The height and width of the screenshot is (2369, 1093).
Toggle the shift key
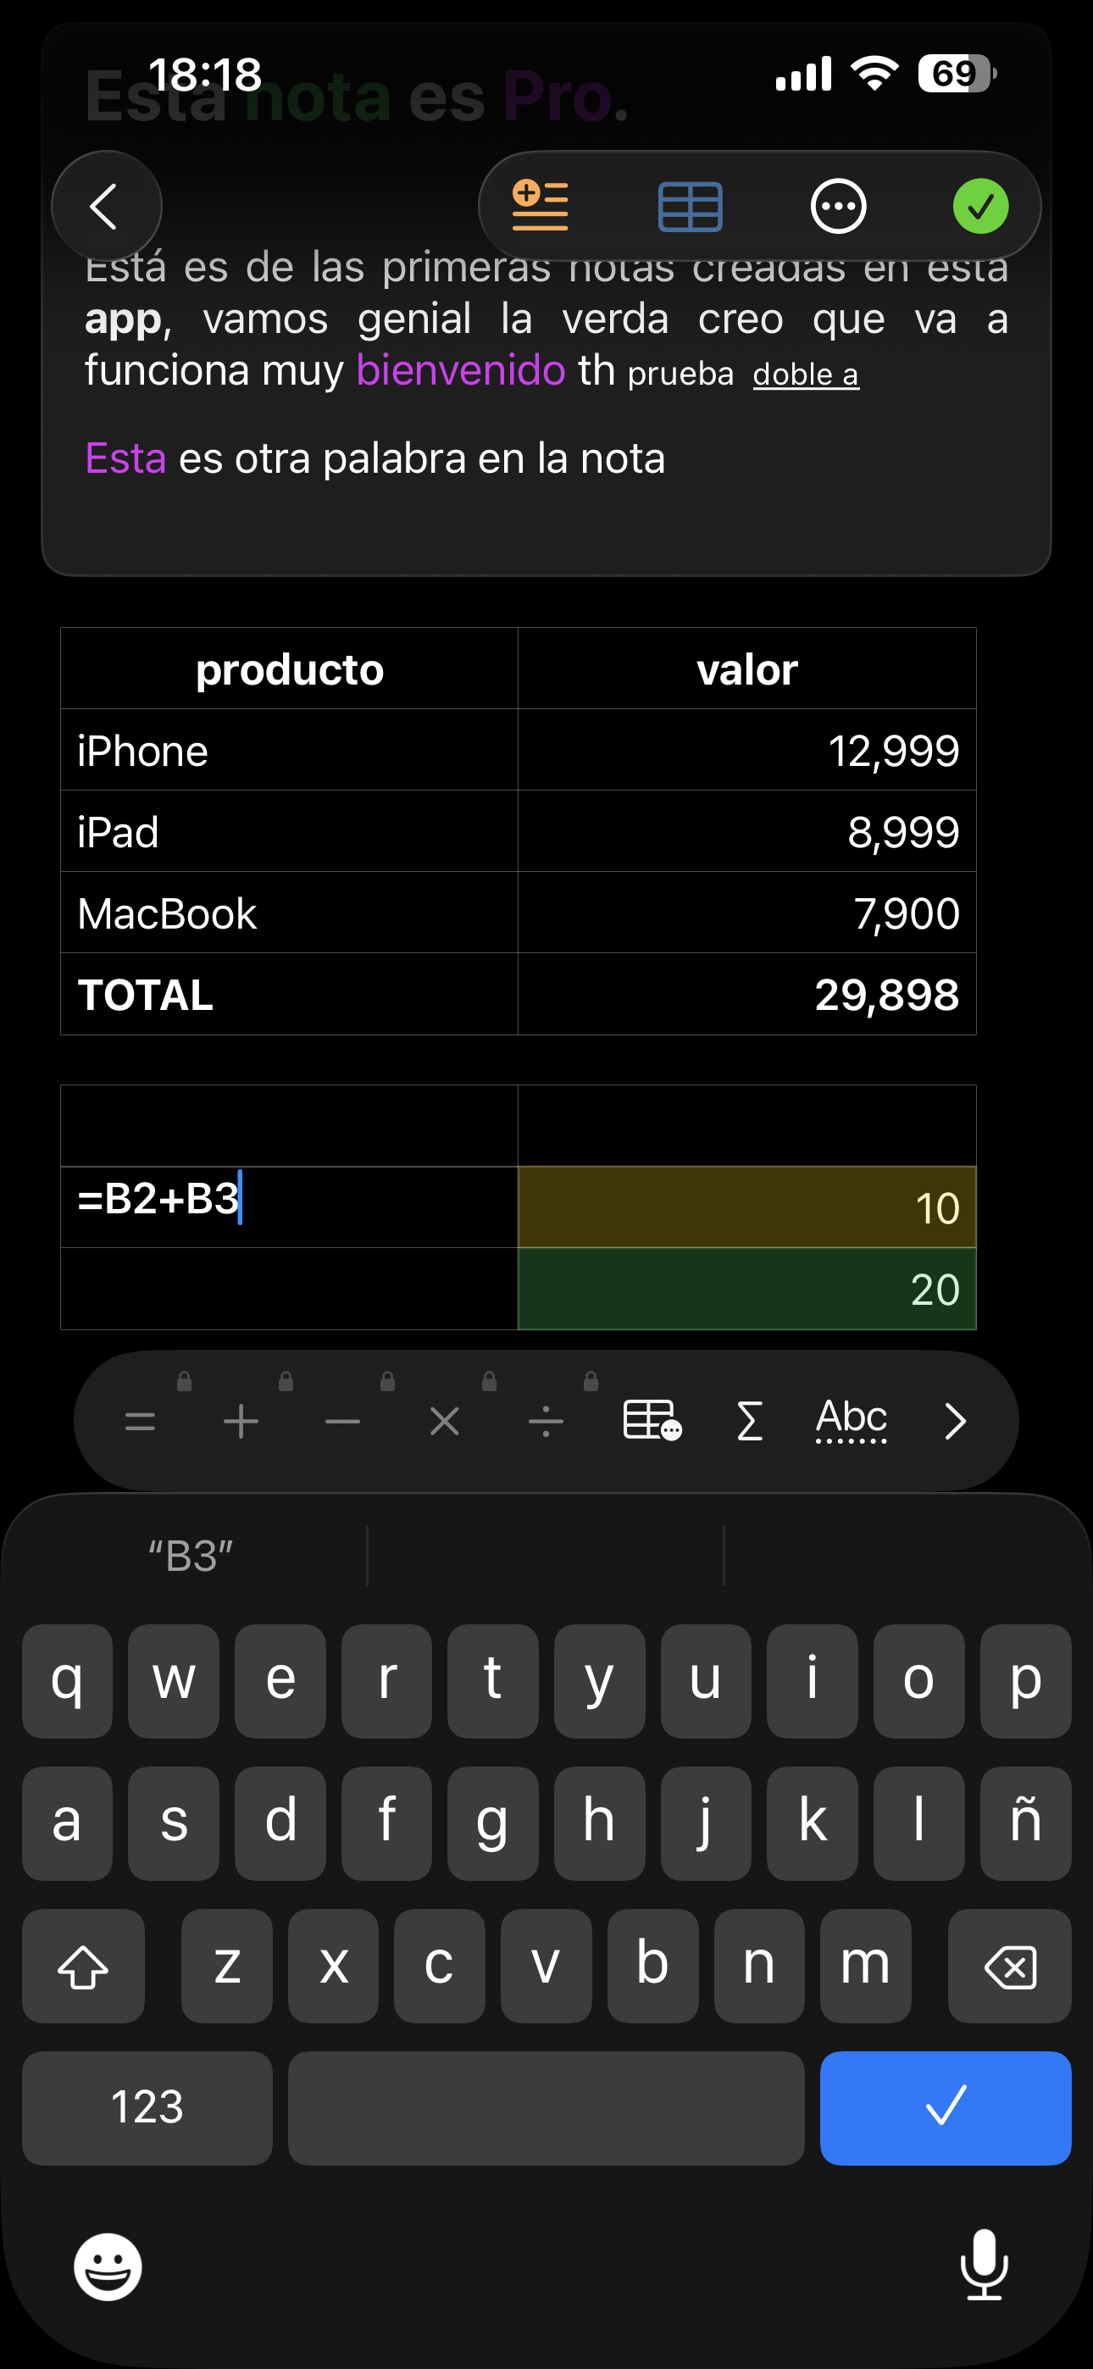click(x=83, y=1967)
